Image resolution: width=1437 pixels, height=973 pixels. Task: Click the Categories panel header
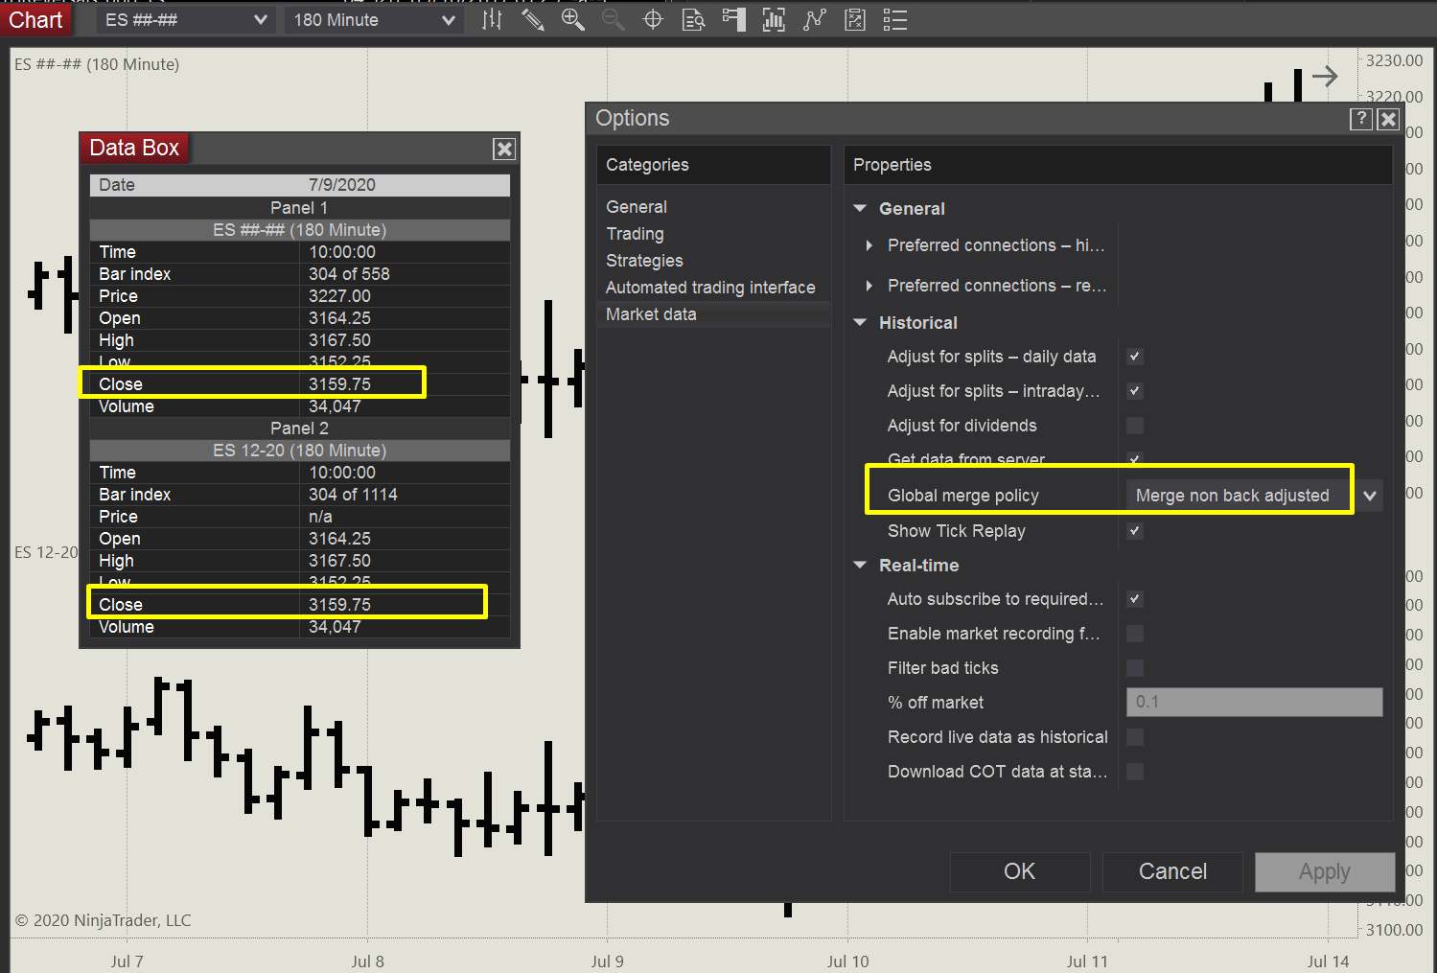713,165
